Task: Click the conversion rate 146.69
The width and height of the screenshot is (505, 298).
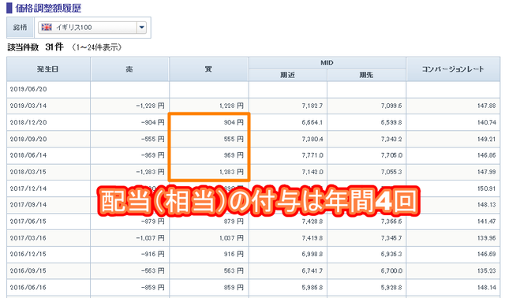Action: pyautogui.click(x=486, y=254)
